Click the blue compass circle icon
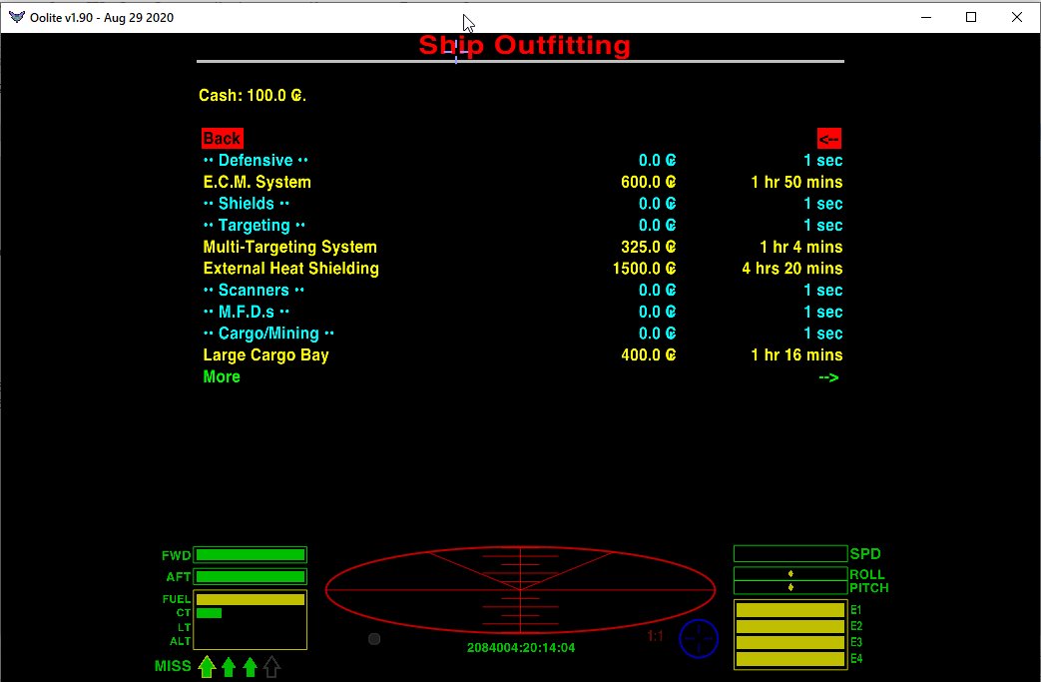 (x=699, y=638)
